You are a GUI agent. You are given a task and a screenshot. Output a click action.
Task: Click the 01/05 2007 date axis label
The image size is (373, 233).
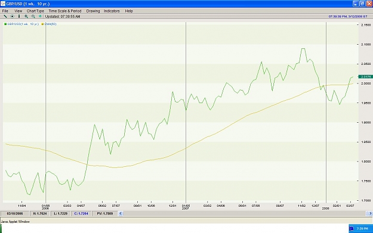tap(186, 207)
